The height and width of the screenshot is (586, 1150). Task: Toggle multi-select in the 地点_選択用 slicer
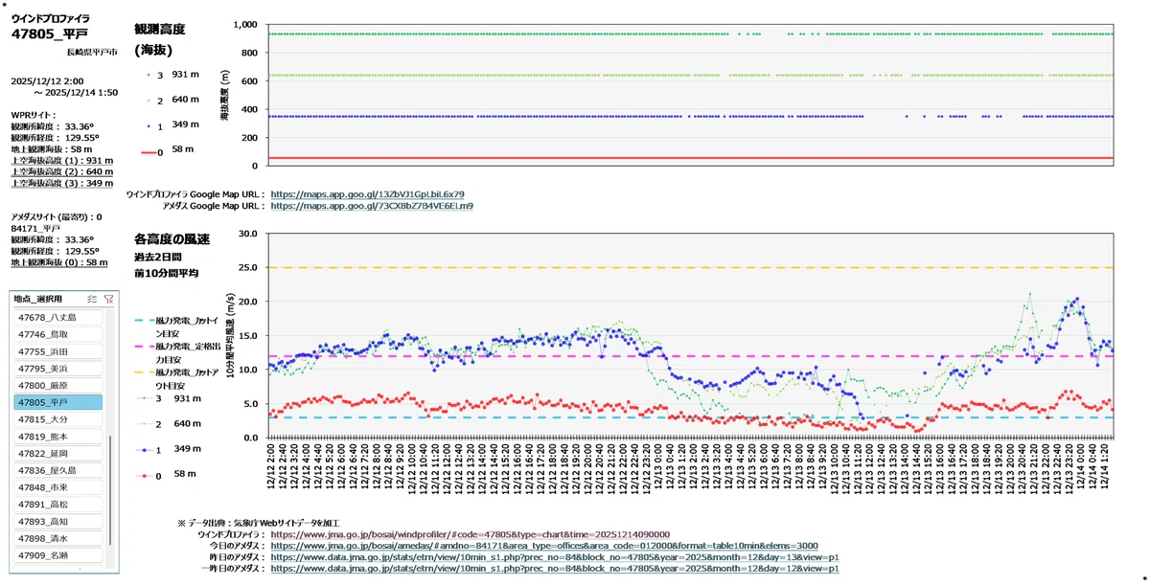click(x=92, y=299)
